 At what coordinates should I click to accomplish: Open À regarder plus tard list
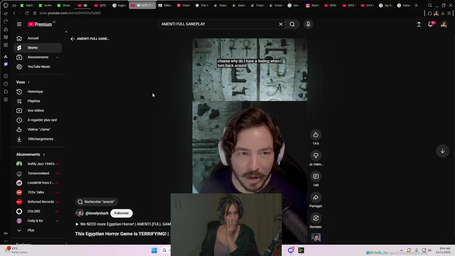(38, 120)
